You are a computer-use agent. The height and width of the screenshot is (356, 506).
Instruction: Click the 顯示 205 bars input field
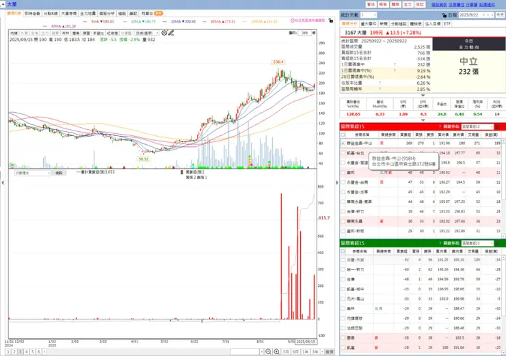click(x=305, y=33)
